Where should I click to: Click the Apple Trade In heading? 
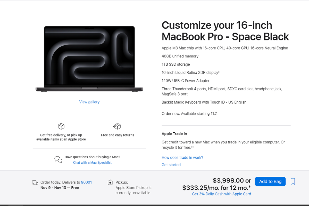click(174, 134)
